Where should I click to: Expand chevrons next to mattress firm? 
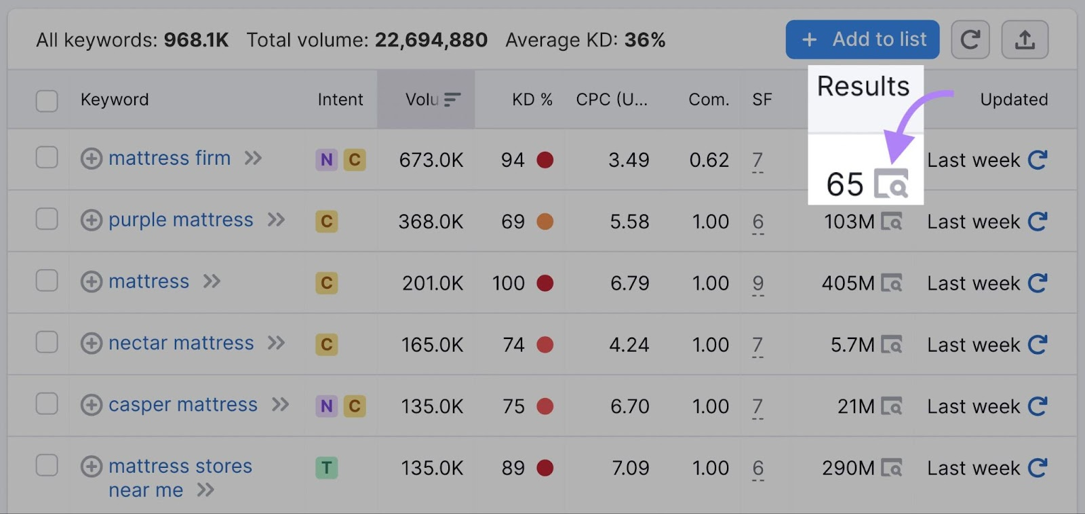pyautogui.click(x=253, y=158)
